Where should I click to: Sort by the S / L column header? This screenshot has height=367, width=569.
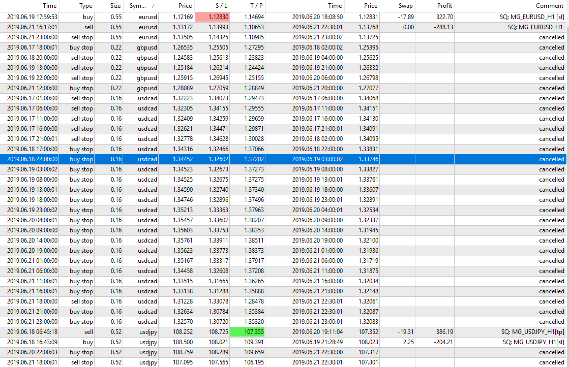[221, 6]
